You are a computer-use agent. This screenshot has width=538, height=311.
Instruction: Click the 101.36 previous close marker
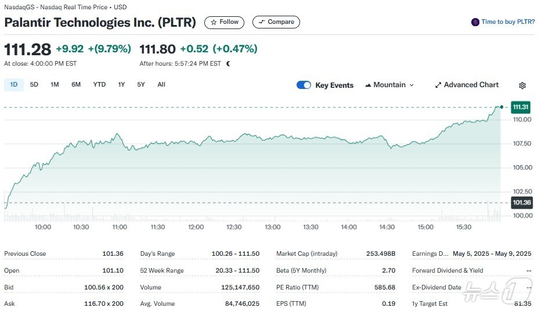click(x=521, y=203)
